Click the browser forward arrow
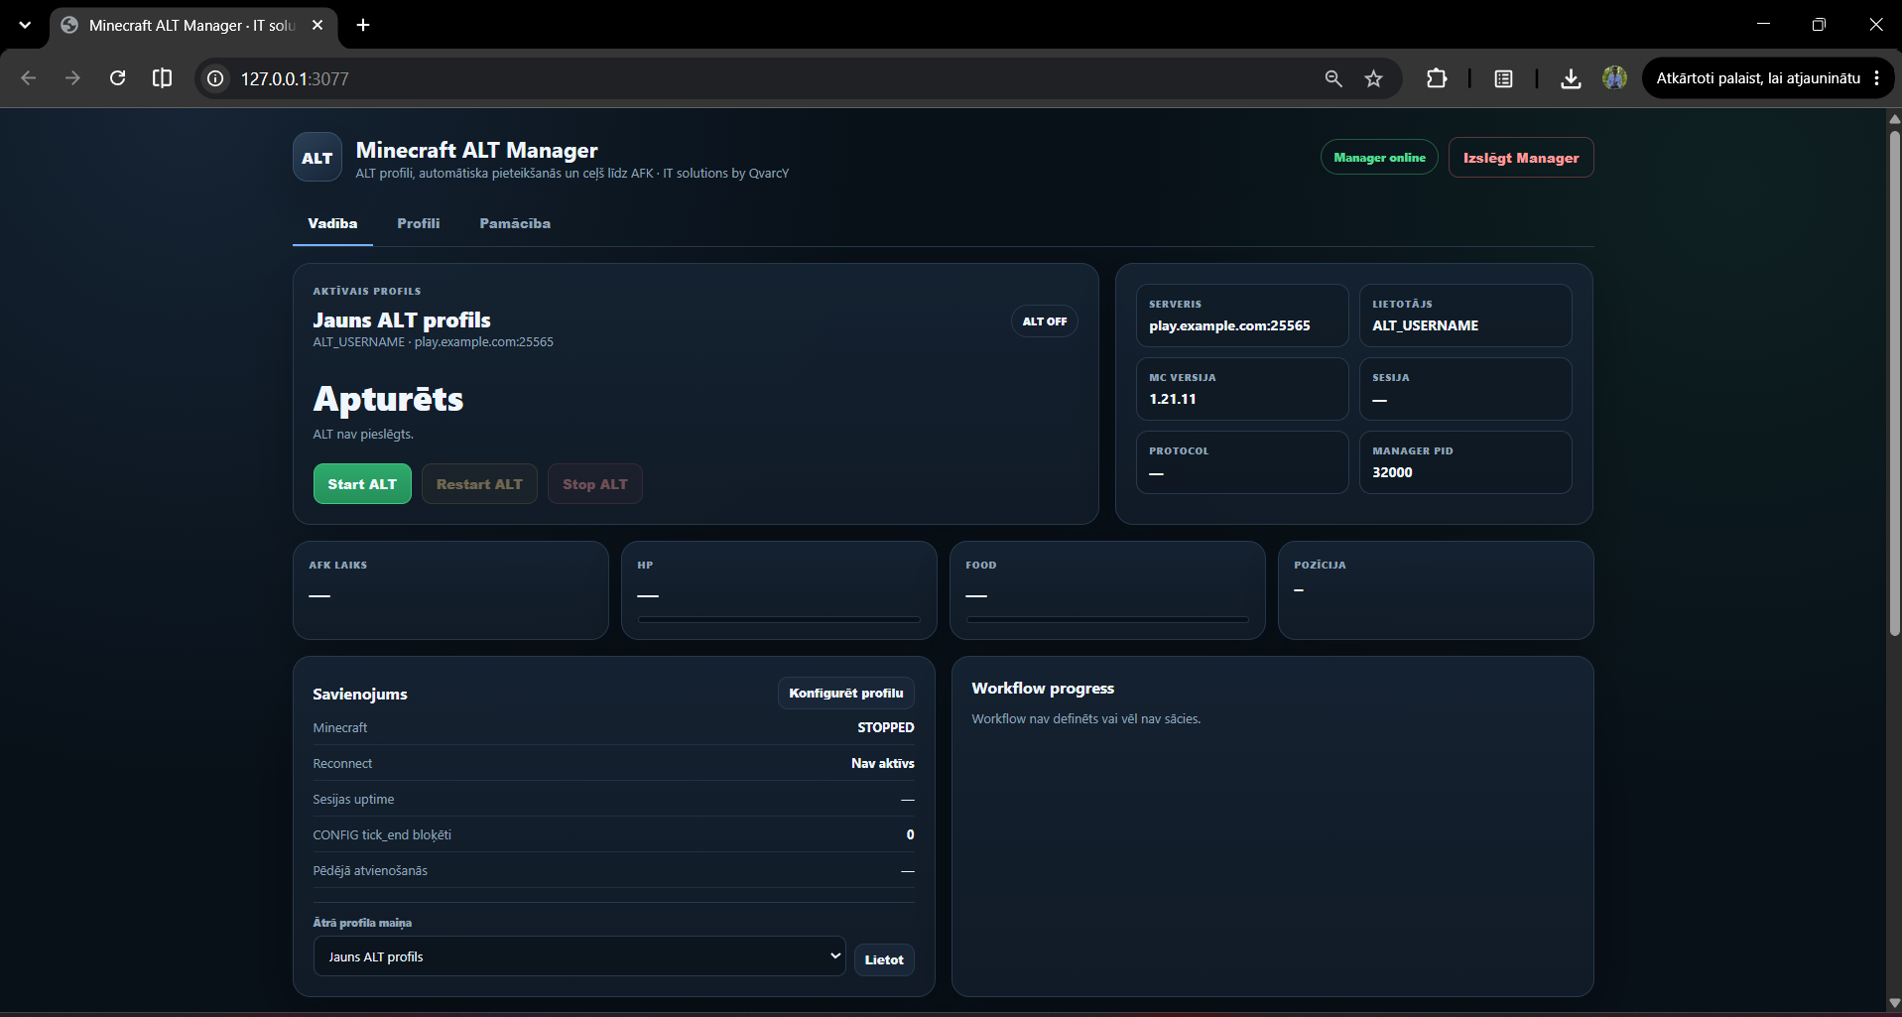 (x=72, y=78)
